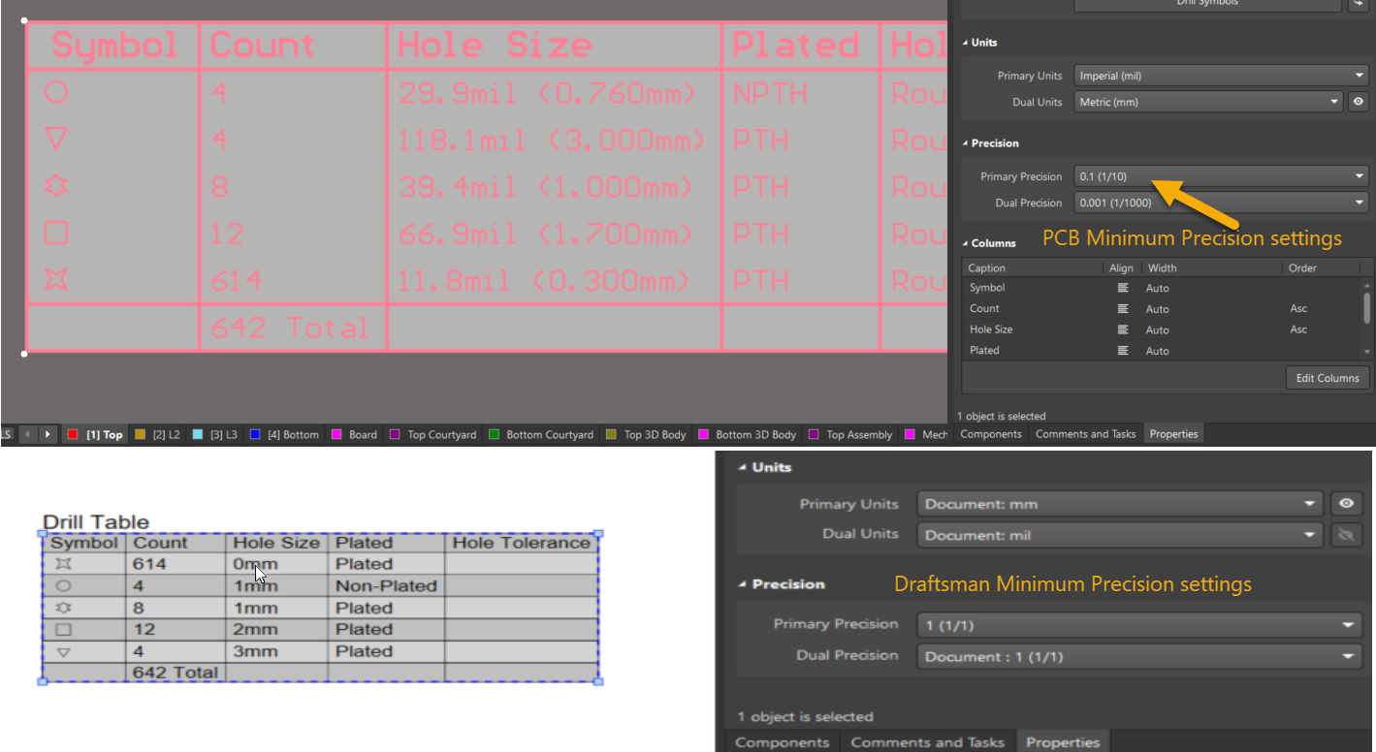
Task: Open Primary Precision dropdown showing 0.1 (1/10)
Action: [1221, 176]
